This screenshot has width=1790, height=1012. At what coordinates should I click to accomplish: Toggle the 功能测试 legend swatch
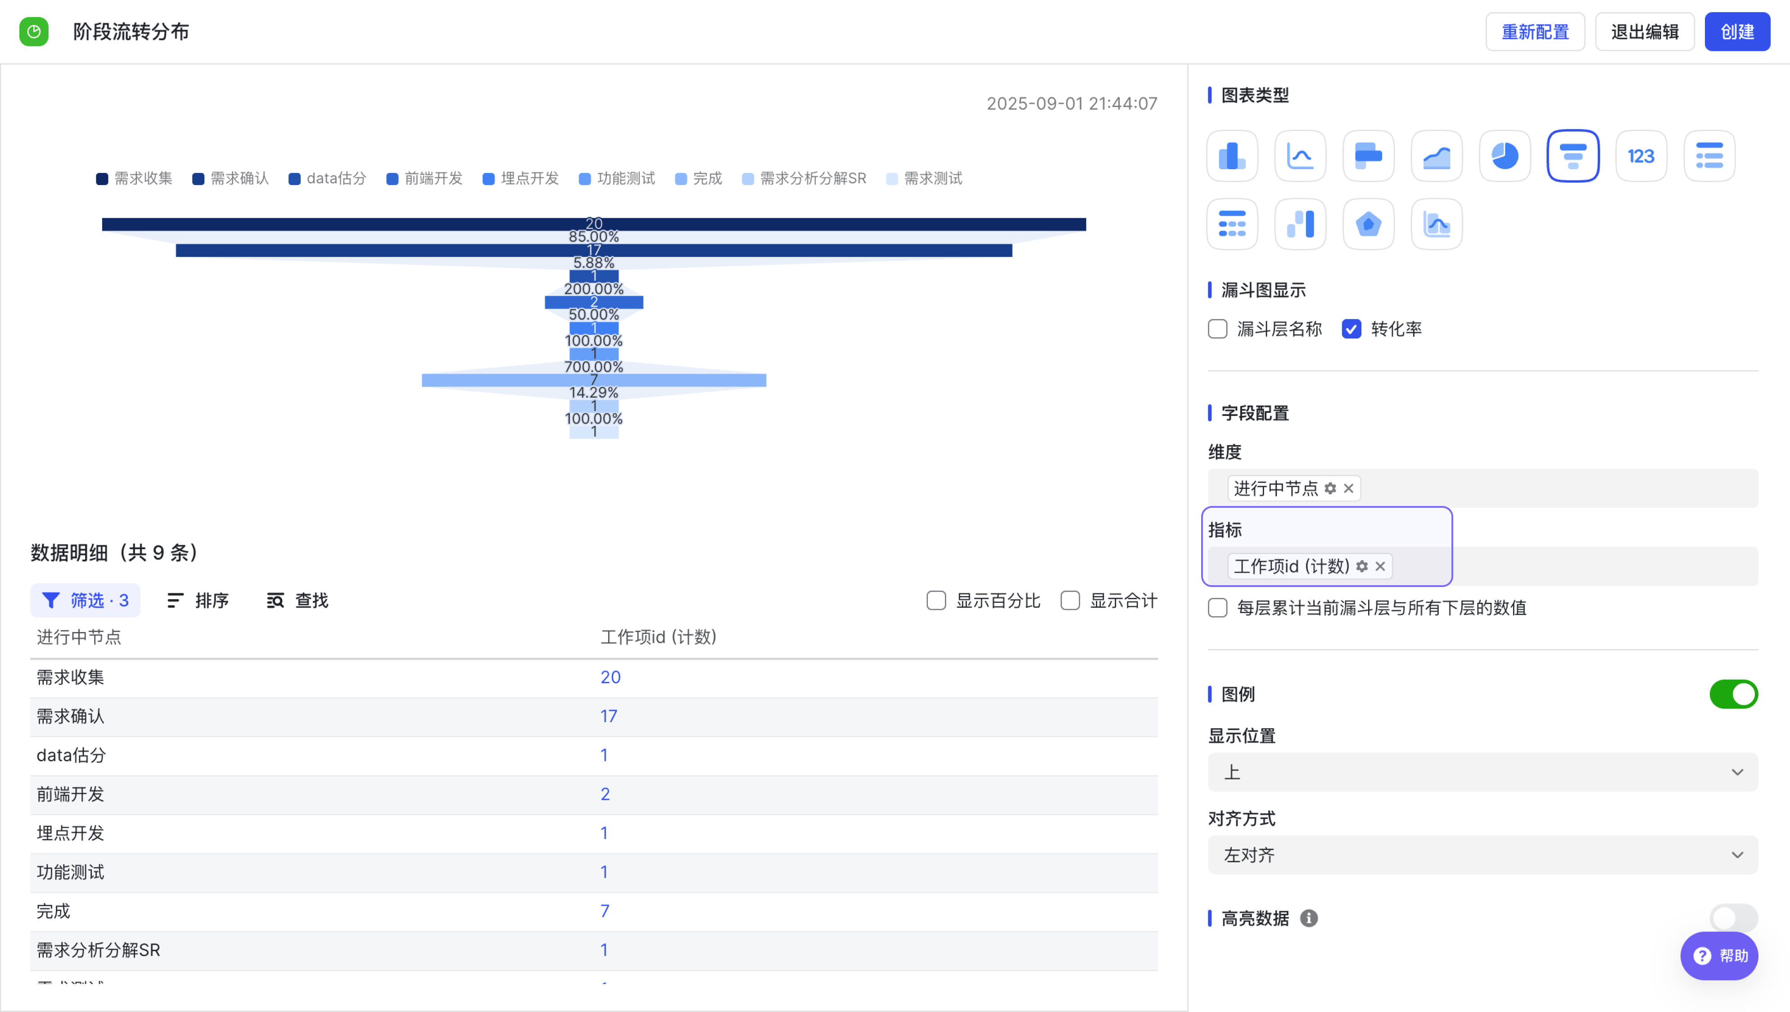point(585,179)
